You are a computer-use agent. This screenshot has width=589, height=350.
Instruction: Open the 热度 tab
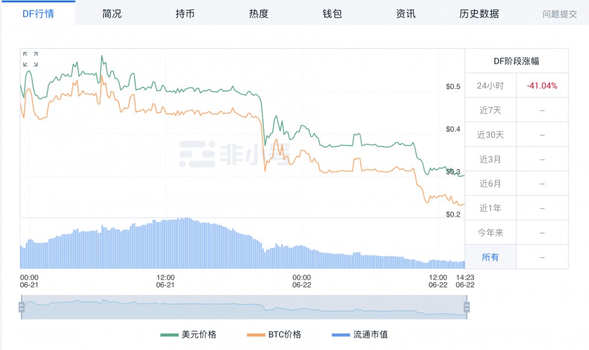(258, 14)
